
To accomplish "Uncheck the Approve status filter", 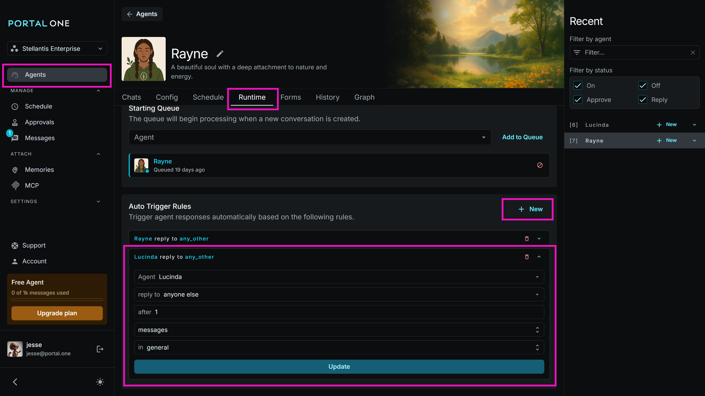I will [x=578, y=100].
